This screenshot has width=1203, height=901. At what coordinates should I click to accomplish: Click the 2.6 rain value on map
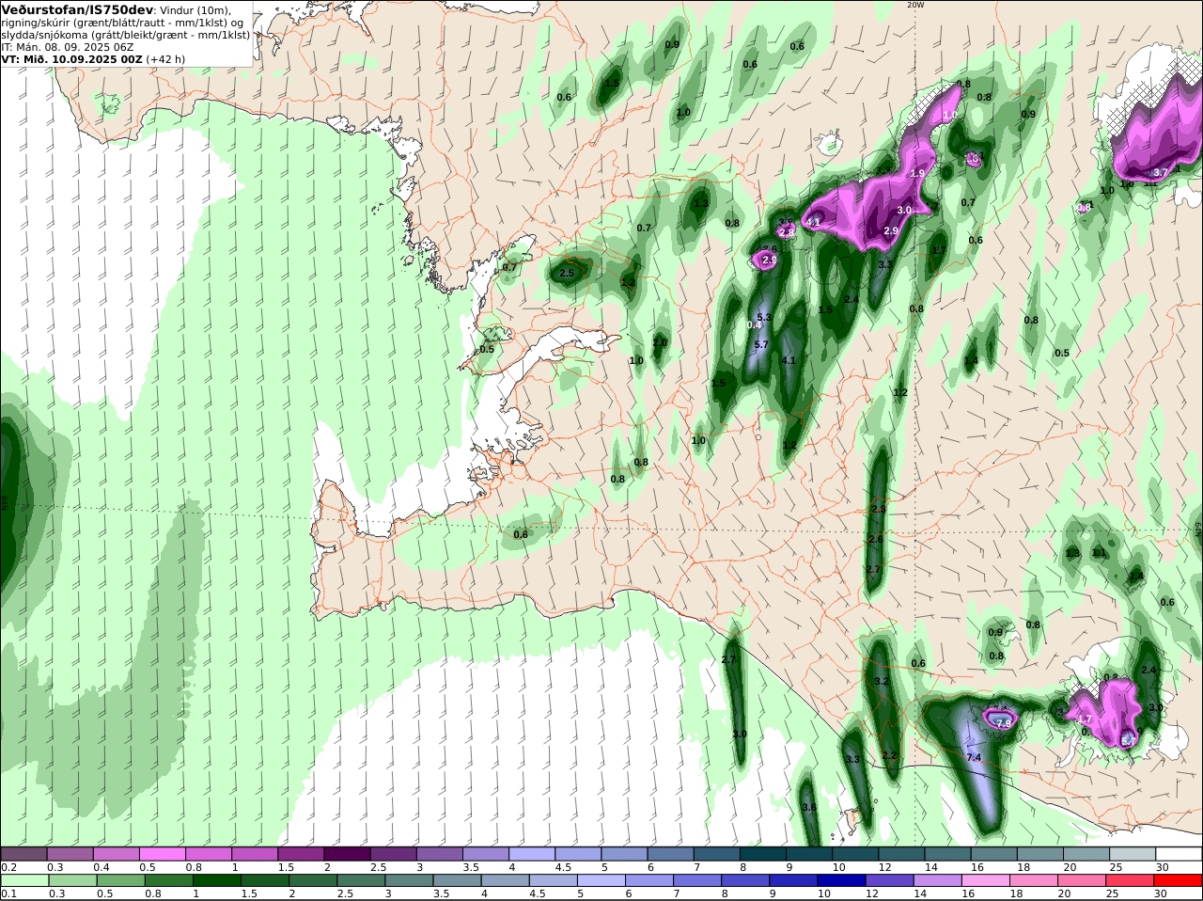click(875, 540)
